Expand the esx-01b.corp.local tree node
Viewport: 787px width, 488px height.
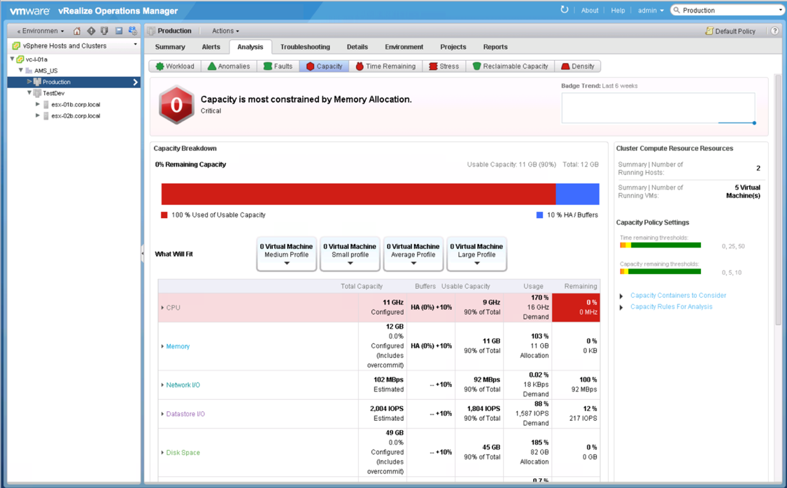[x=38, y=104]
